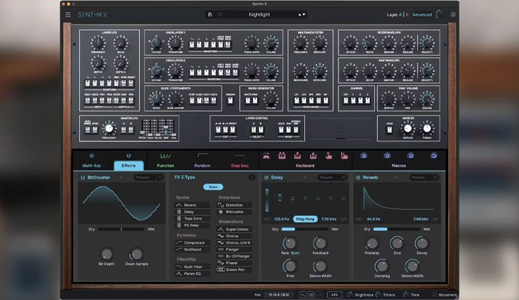Choose Tape Echo from Spatial effects
Image resolution: width=519 pixels, height=300 pixels.
click(x=192, y=218)
